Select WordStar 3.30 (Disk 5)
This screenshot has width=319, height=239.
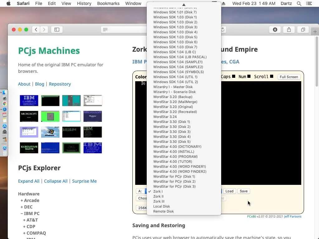pyautogui.click(x=184, y=142)
